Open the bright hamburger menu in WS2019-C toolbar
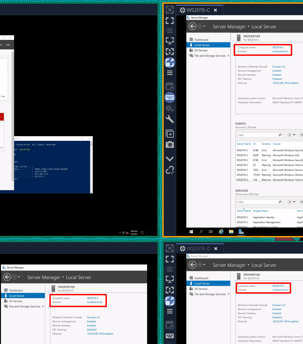 coord(170,73)
